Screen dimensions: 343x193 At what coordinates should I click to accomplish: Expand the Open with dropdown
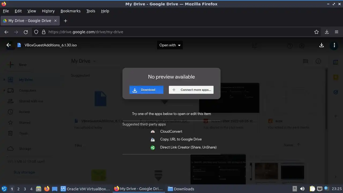[170, 45]
